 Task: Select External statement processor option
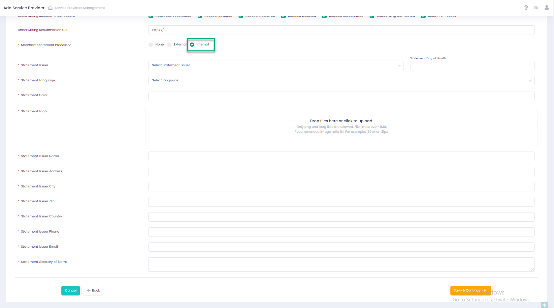pos(170,45)
